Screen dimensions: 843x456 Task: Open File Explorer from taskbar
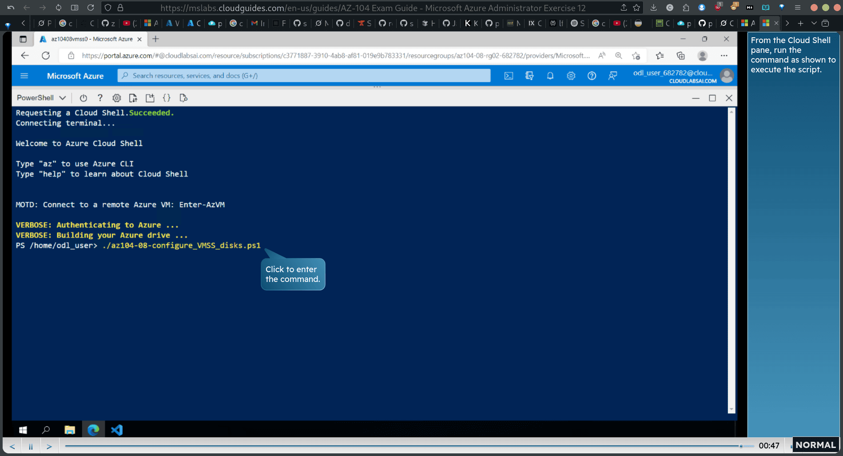point(70,430)
